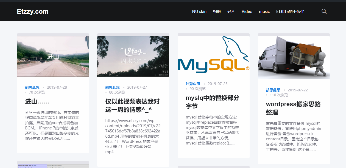The image size is (346, 168).
Task: Click the 90 次浏览 view count
Action: pyautogui.click(x=197, y=89)
